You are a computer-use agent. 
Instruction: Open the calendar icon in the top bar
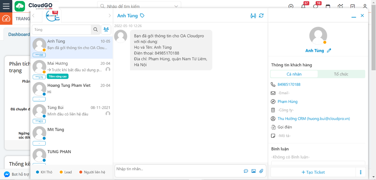(328, 6)
